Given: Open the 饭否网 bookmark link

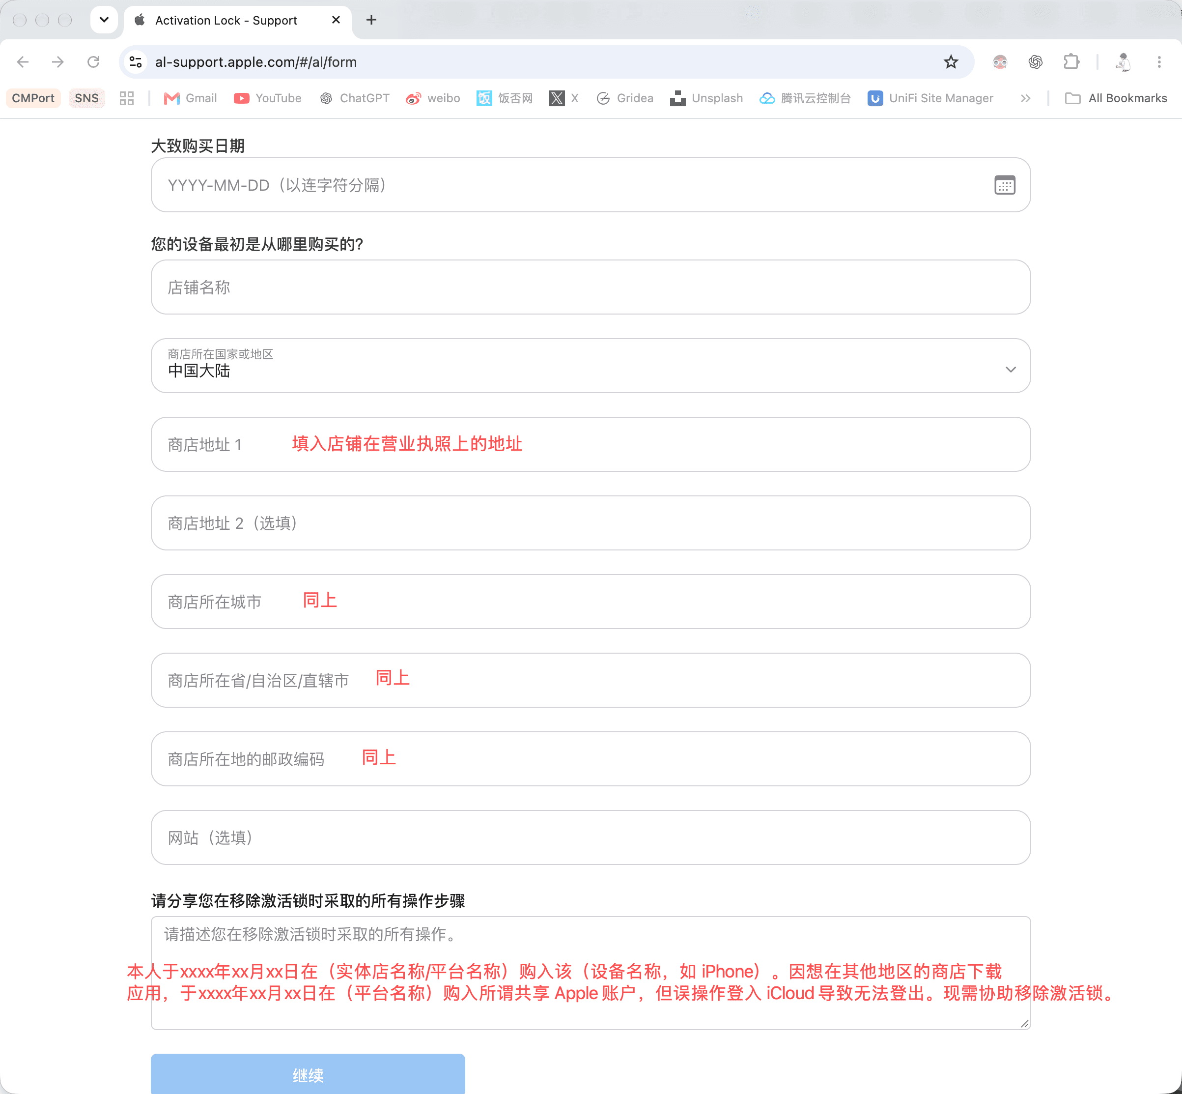Looking at the screenshot, I should (x=505, y=98).
